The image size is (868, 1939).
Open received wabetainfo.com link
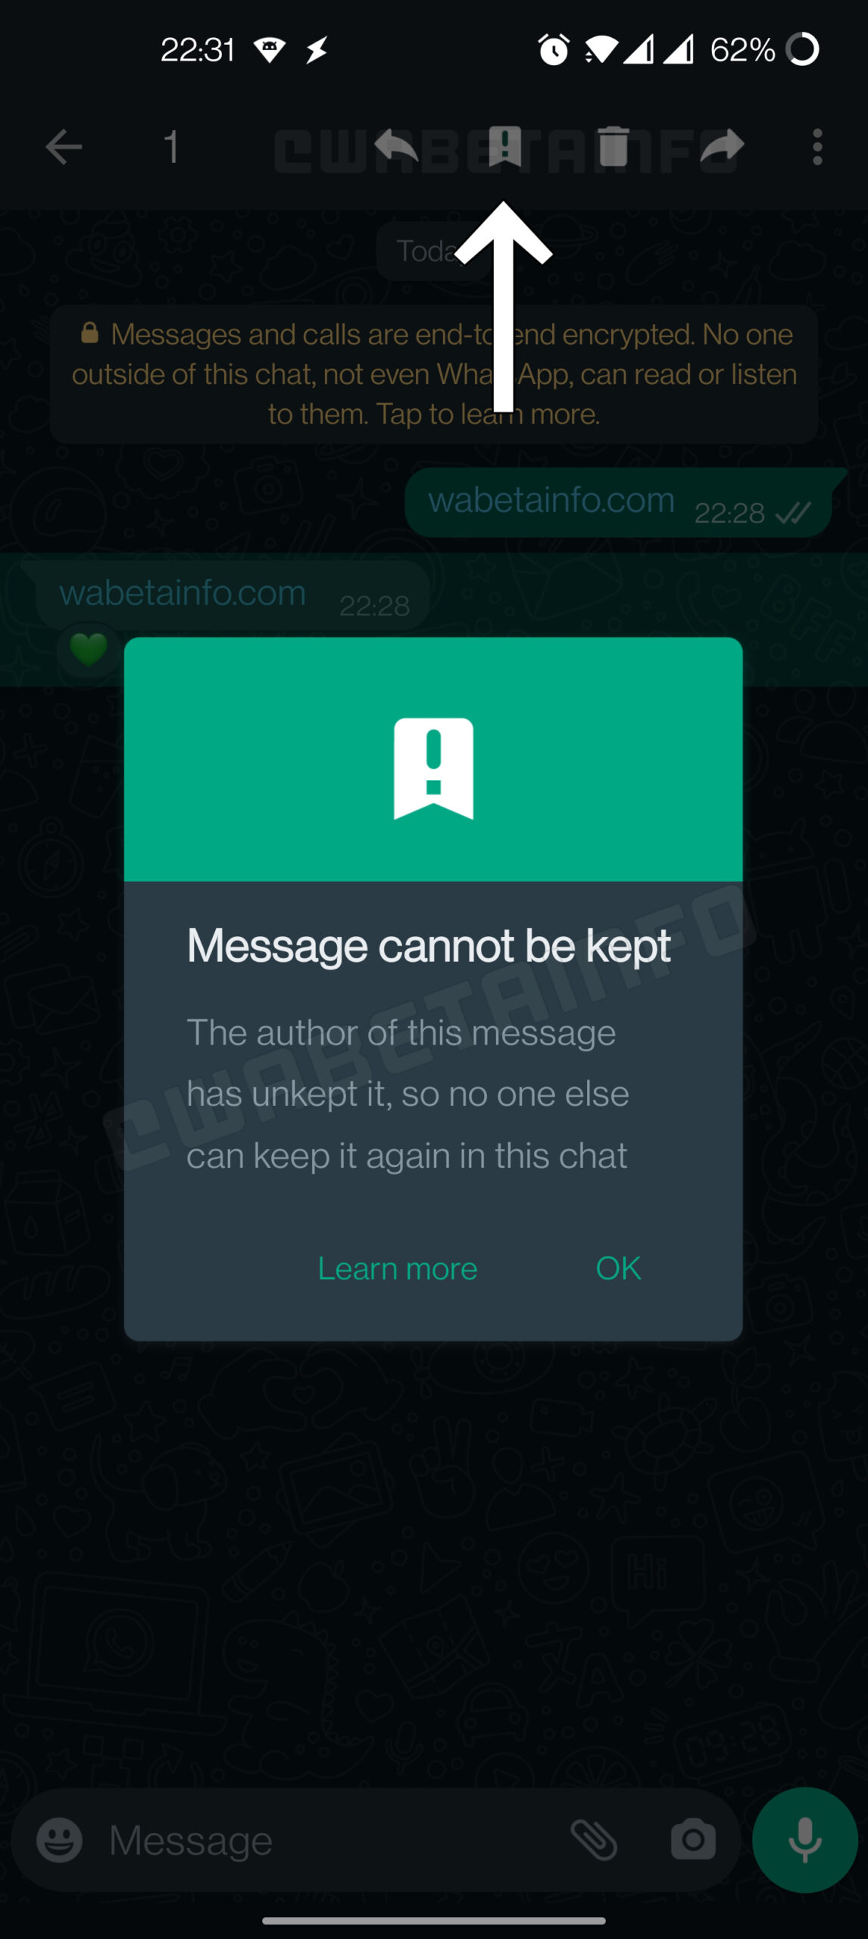(183, 592)
